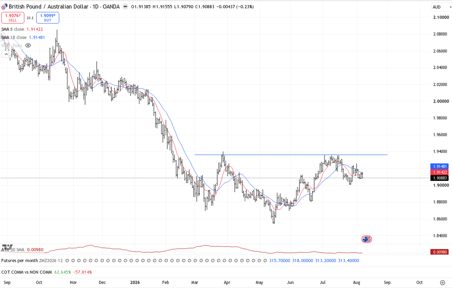Click the 62.645% COT commercial value
452x288 pixels.
[x=63, y=272]
